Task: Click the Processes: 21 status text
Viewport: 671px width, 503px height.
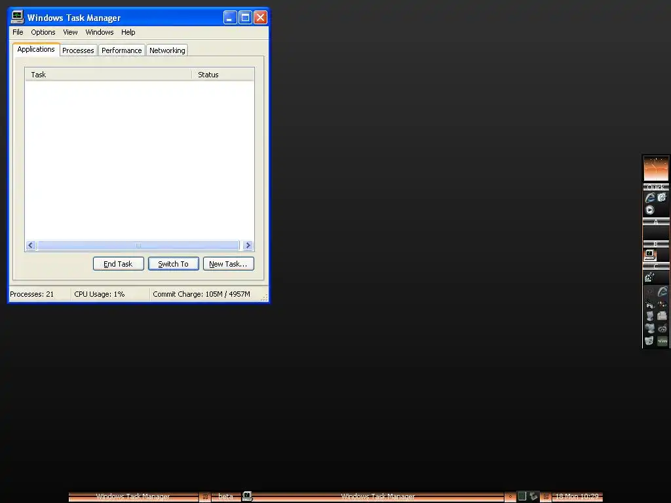Action: (31, 294)
